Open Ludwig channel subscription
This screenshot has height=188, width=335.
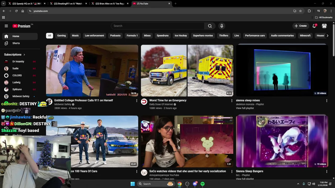point(20,82)
